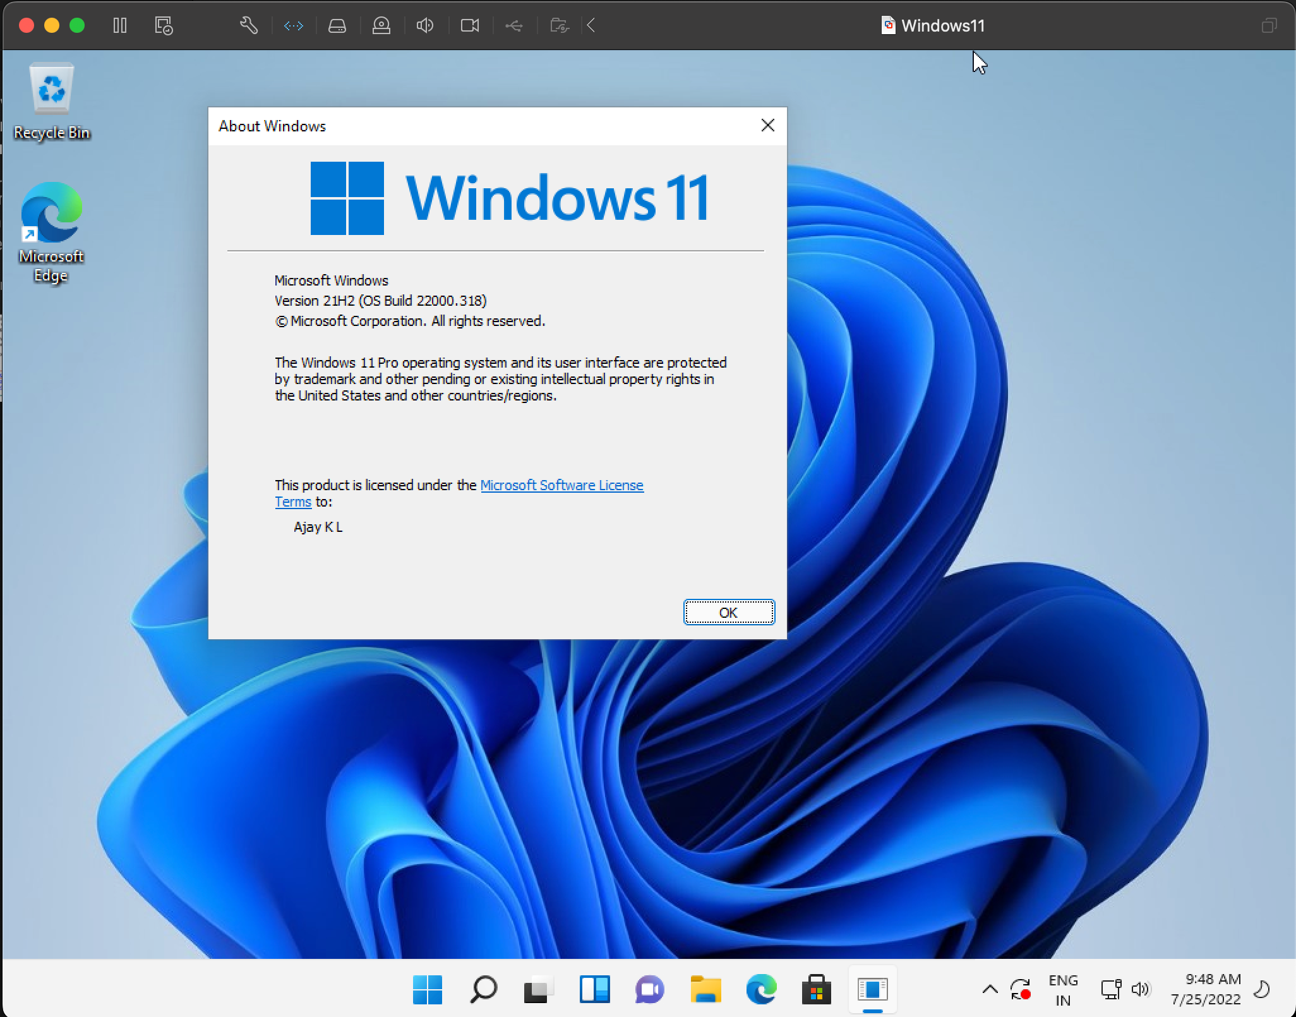The width and height of the screenshot is (1296, 1017).
Task: Open File Explorer from the taskbar
Action: pos(705,989)
